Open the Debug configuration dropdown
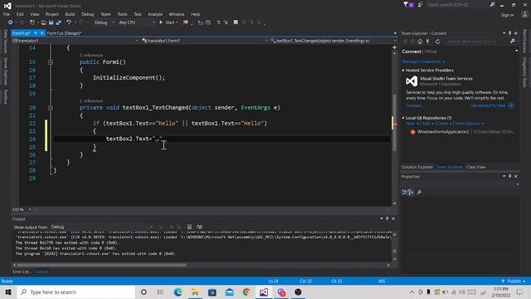This screenshot has width=531, height=299. click(x=104, y=22)
